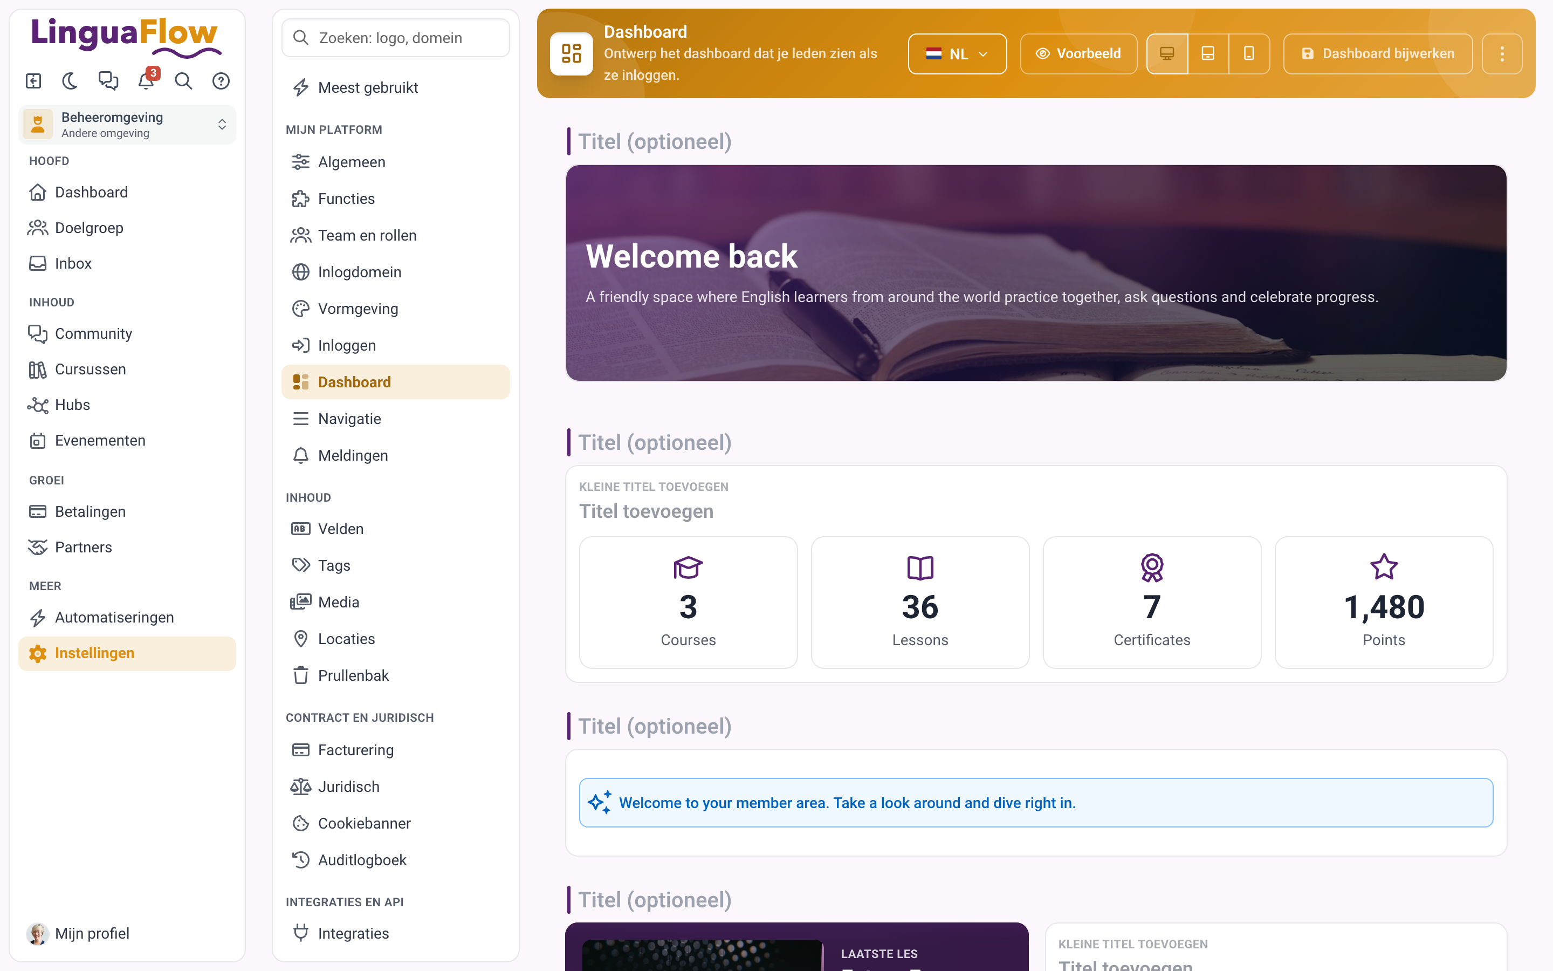Select the Welcome back banner image
Viewport: 1553px width, 971px height.
(x=1036, y=273)
